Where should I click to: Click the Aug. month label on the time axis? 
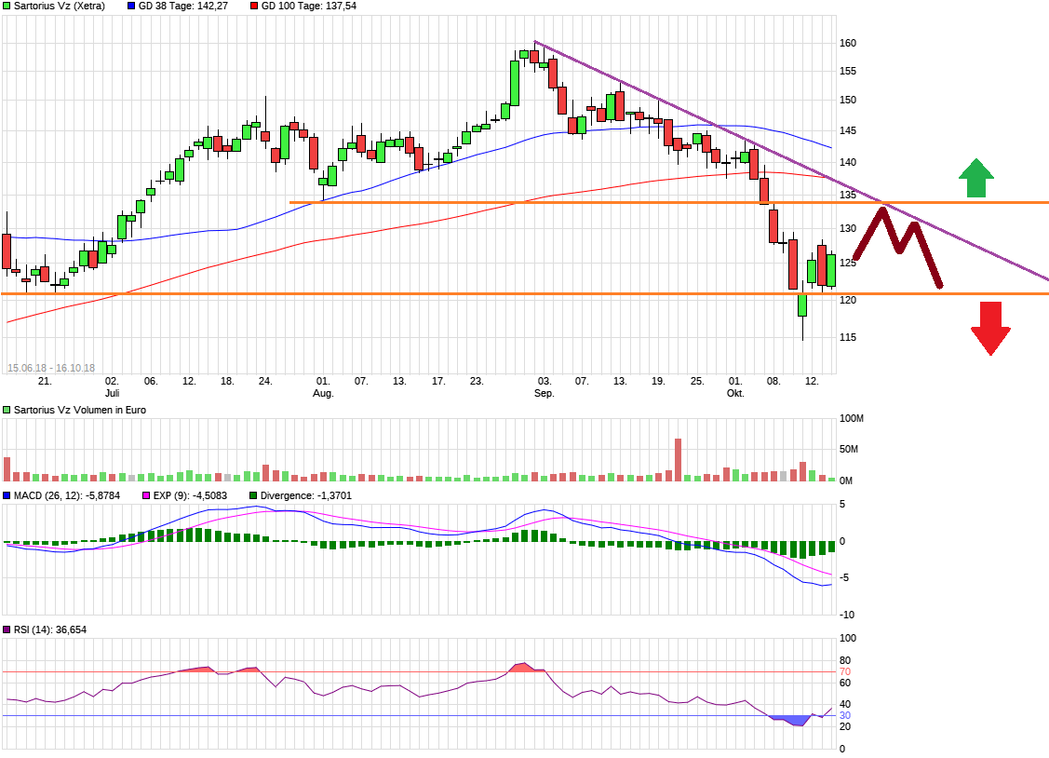(323, 394)
